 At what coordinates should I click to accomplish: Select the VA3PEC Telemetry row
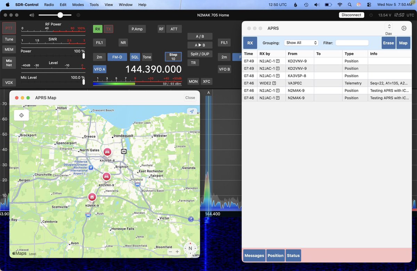(x=327, y=83)
